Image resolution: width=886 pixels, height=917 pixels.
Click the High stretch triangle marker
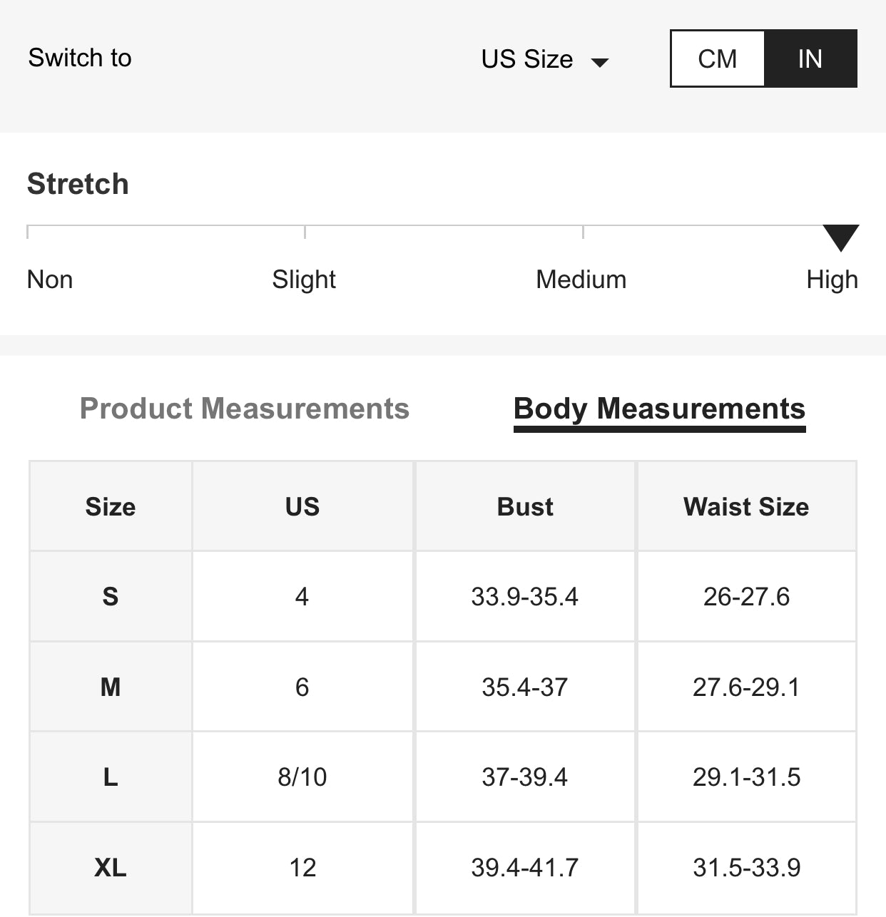pos(840,237)
